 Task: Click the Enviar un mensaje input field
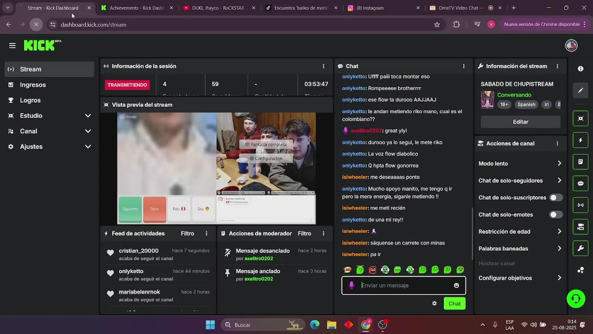(x=404, y=285)
